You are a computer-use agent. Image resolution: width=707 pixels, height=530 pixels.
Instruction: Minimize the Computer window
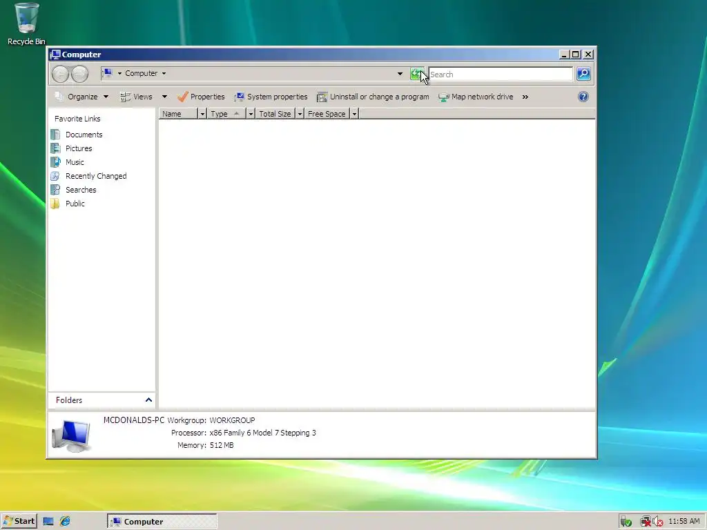tap(564, 55)
